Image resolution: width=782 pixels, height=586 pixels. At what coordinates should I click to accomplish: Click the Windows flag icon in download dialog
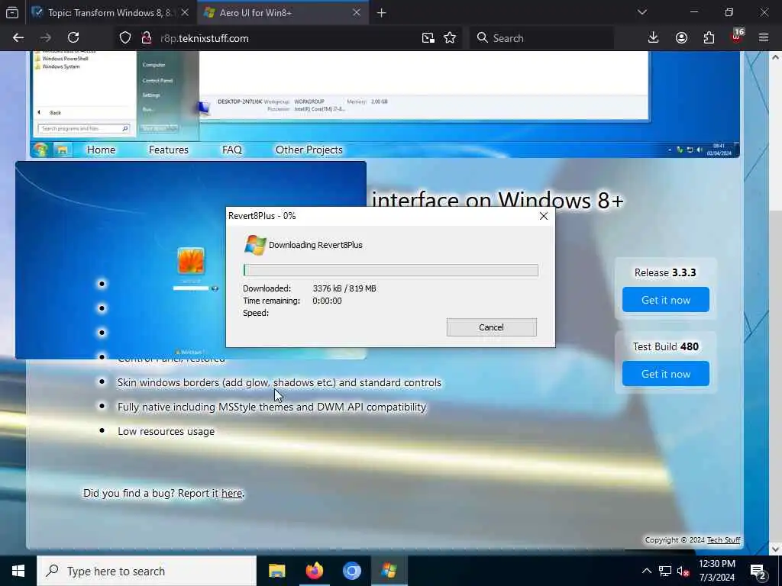(255, 245)
